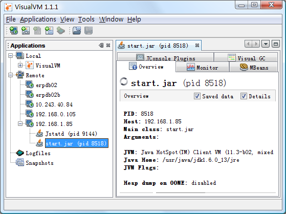
Task: Collapse the Remote tree node
Action: pos(11,75)
